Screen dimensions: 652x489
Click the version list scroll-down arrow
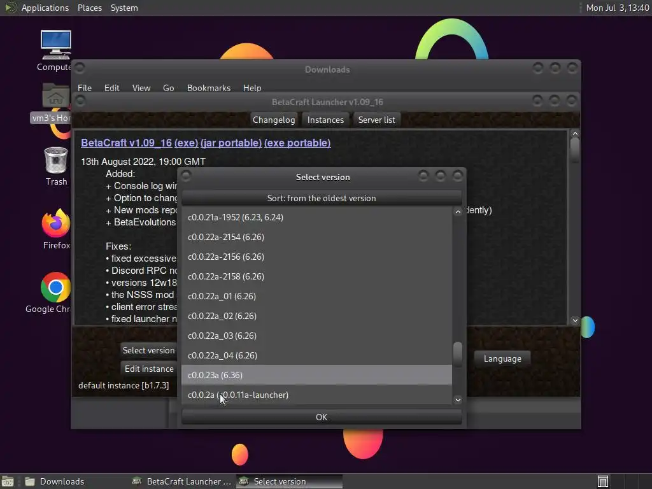[458, 400]
